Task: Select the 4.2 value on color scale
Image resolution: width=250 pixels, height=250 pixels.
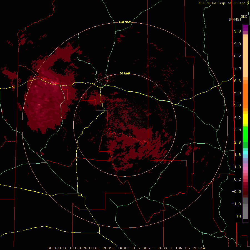Action: pyautogui.click(x=237, y=118)
